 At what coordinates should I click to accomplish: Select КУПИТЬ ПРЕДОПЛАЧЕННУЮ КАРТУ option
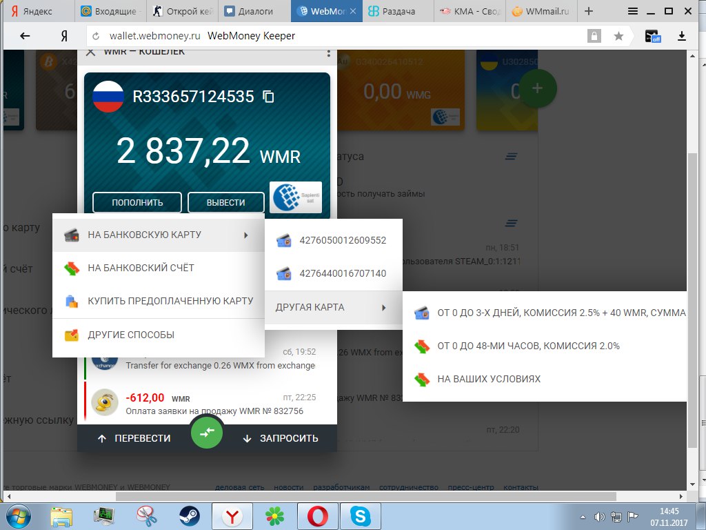coord(159,301)
